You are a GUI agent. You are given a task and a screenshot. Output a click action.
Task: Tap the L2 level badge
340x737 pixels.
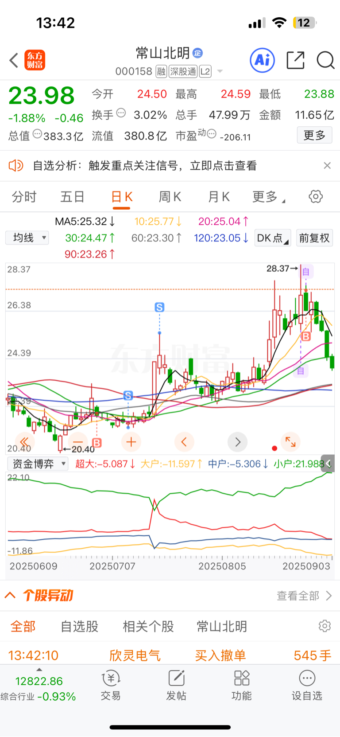[x=205, y=71]
